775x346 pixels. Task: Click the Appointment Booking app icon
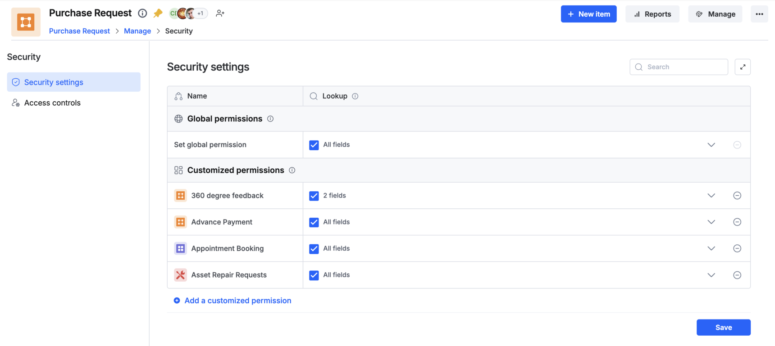[x=180, y=248]
